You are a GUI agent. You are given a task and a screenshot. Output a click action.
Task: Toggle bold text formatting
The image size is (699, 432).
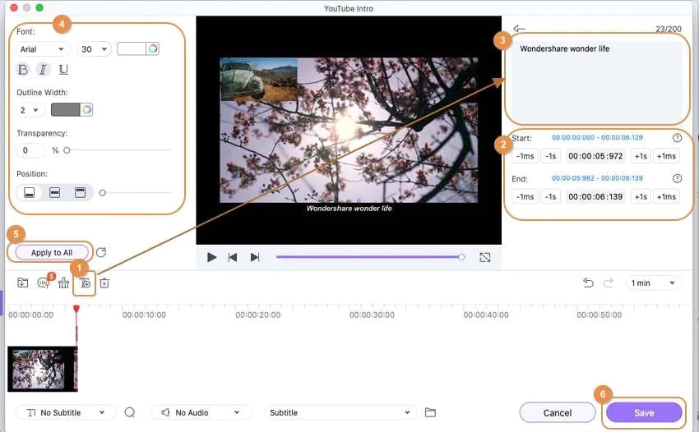(23, 70)
